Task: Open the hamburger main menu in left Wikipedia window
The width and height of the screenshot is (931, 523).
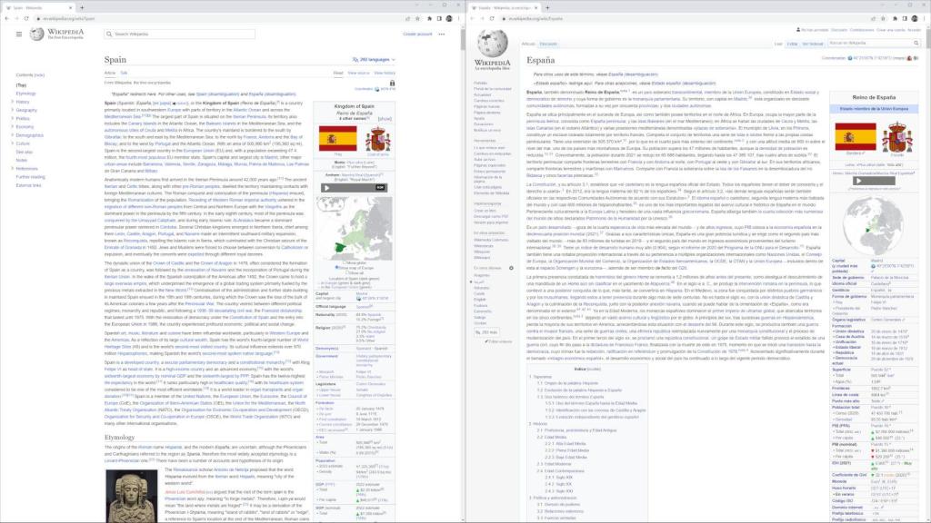Action: (x=19, y=35)
